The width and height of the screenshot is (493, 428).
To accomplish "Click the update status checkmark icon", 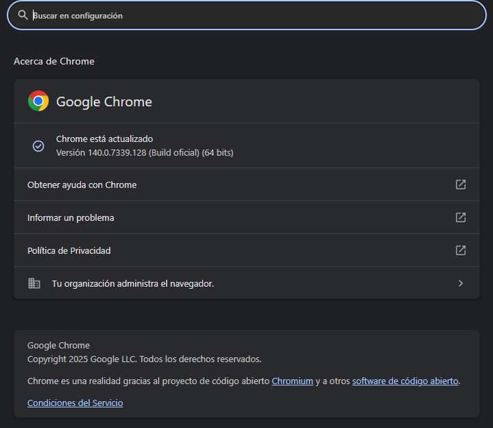I will pos(38,145).
